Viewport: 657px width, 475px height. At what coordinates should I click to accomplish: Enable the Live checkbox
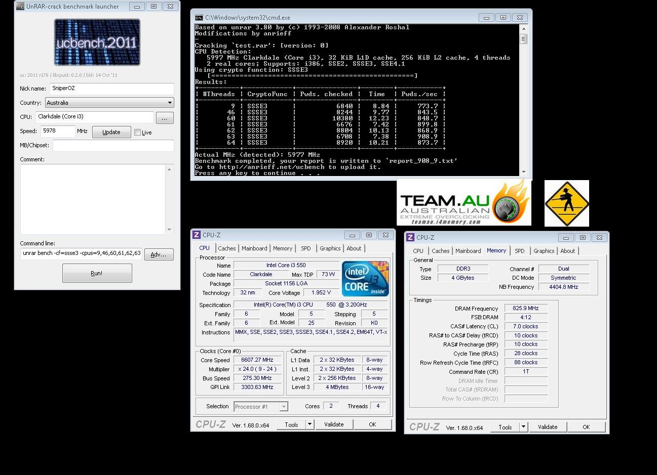[x=137, y=133]
